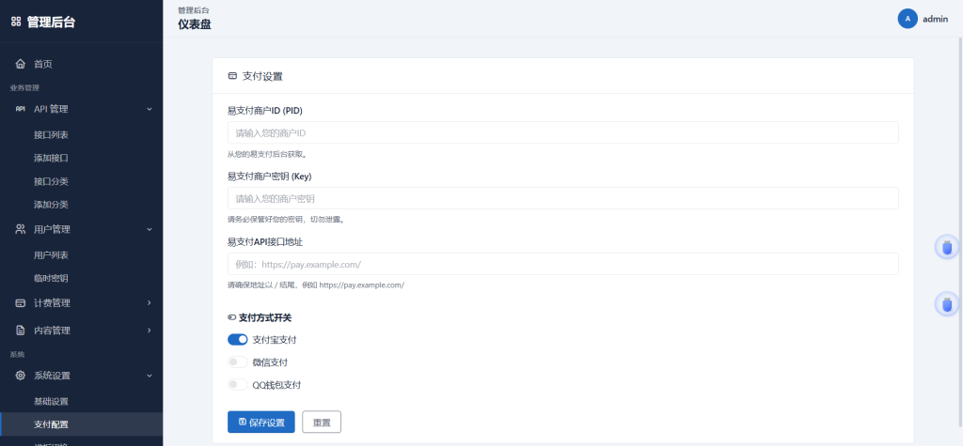Viewport: 963px width, 446px height.
Task: Enable the QQ钱包支付 switch
Action: [238, 385]
